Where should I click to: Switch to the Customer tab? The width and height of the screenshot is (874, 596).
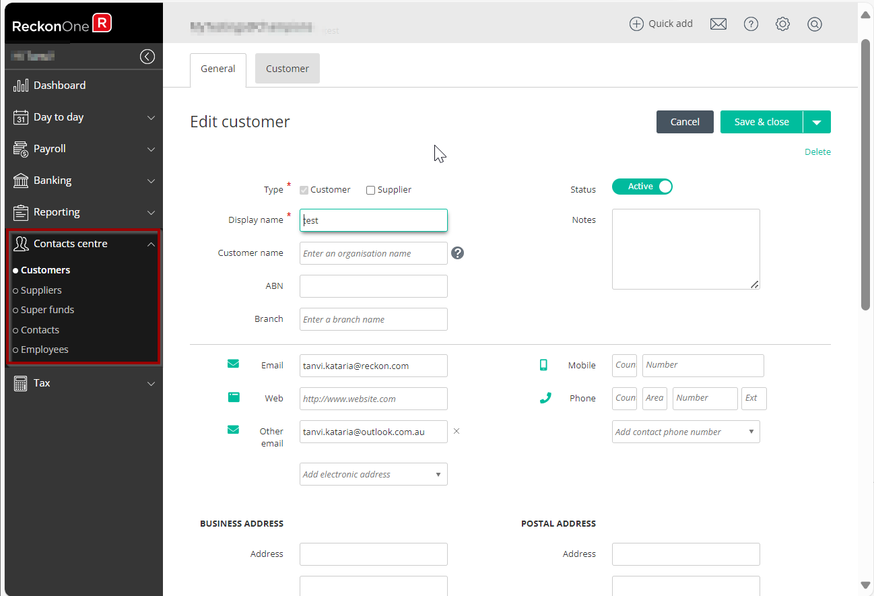(x=288, y=69)
